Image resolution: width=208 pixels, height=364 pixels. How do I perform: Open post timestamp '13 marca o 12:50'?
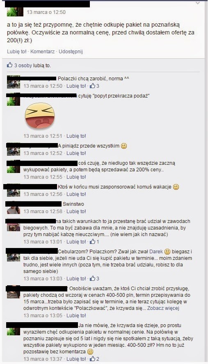(46, 12)
